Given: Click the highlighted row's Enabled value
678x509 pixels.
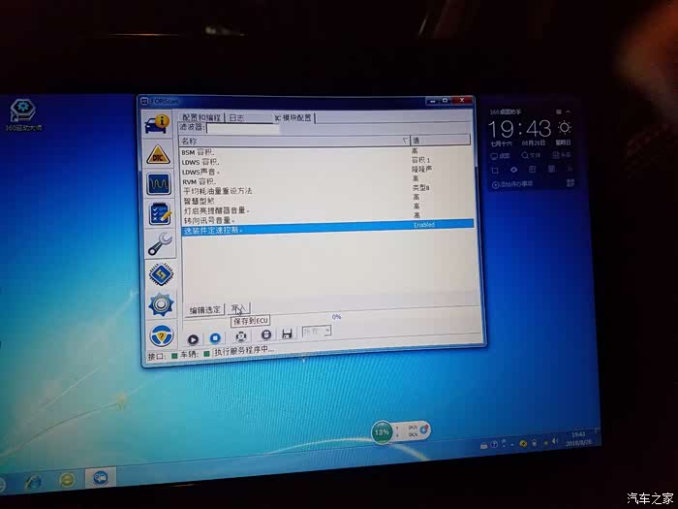Looking at the screenshot, I should pyautogui.click(x=424, y=225).
